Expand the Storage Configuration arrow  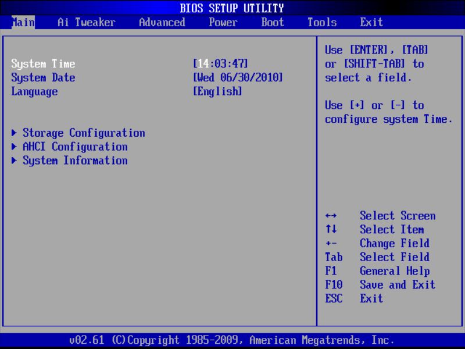(x=14, y=133)
